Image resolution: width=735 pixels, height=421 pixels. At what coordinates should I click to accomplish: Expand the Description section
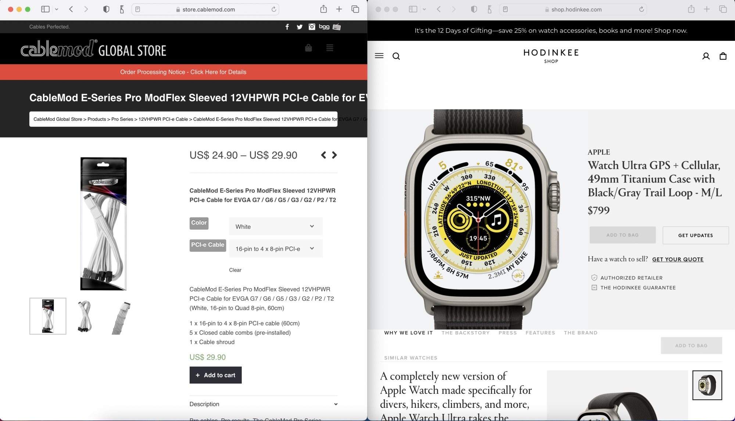point(263,404)
